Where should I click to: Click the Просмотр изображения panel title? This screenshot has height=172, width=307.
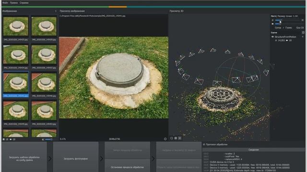pos(72,11)
